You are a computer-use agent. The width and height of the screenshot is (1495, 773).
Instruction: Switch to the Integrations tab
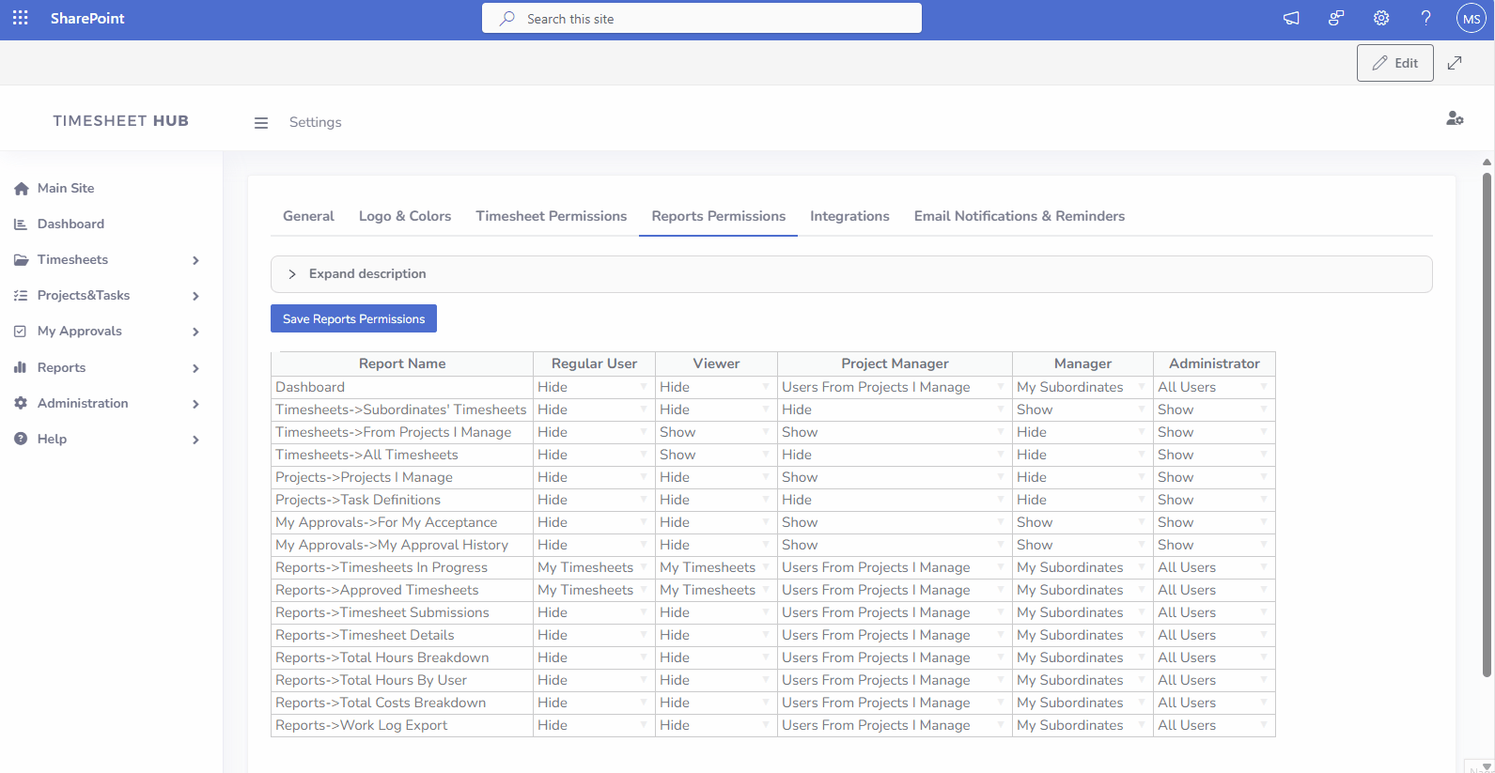[849, 216]
